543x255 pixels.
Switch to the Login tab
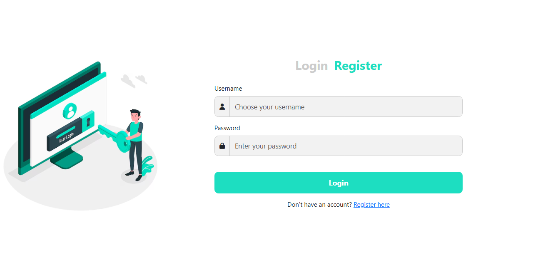pyautogui.click(x=311, y=66)
